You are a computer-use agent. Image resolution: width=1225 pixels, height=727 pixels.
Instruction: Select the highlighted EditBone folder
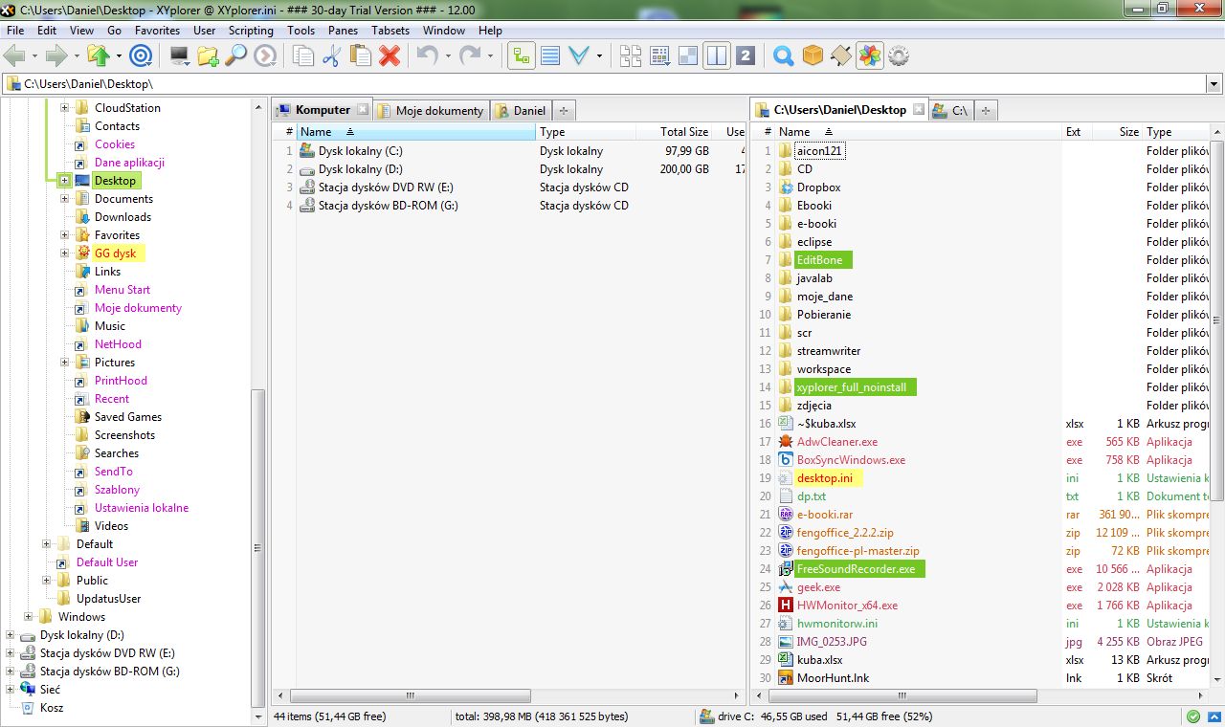click(x=822, y=260)
